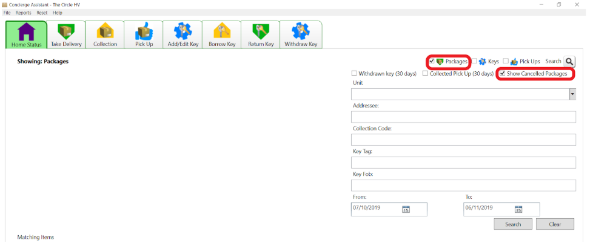Open the Pick Up thumbs-up tab
This screenshot has height=243, width=610.
coord(144,34)
